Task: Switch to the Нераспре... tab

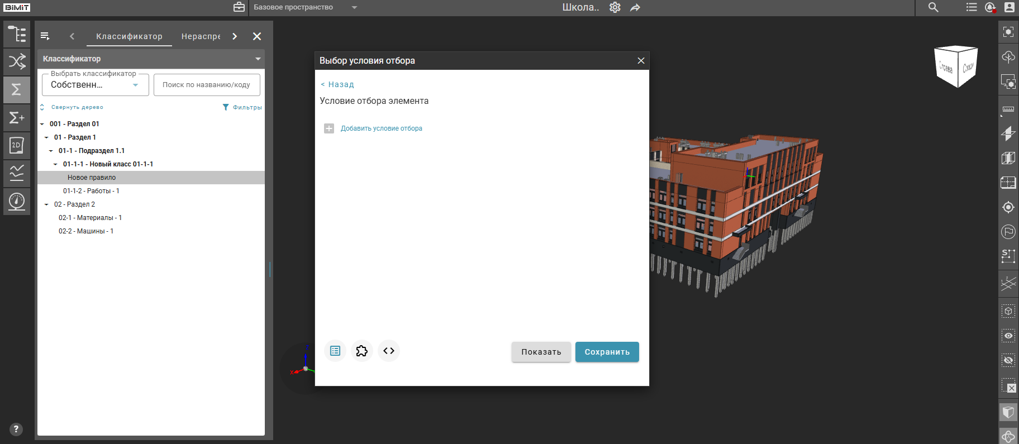Action: (201, 36)
